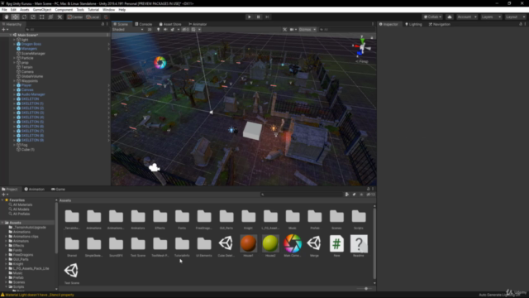Expand Waypoints in Hierarchy
Screen dimensions: 529x298
tap(14, 81)
